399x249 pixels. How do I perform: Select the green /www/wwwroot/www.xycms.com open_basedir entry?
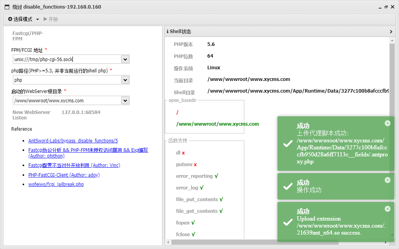point(217,124)
